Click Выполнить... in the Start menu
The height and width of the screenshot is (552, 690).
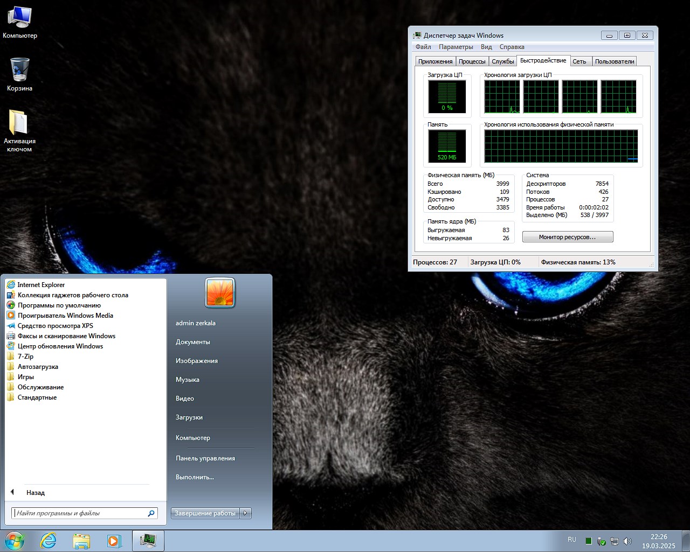point(195,477)
